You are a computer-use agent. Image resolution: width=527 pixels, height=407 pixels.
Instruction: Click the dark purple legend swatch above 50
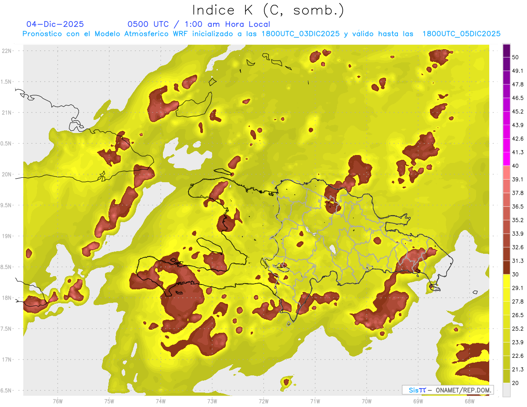tap(506, 51)
